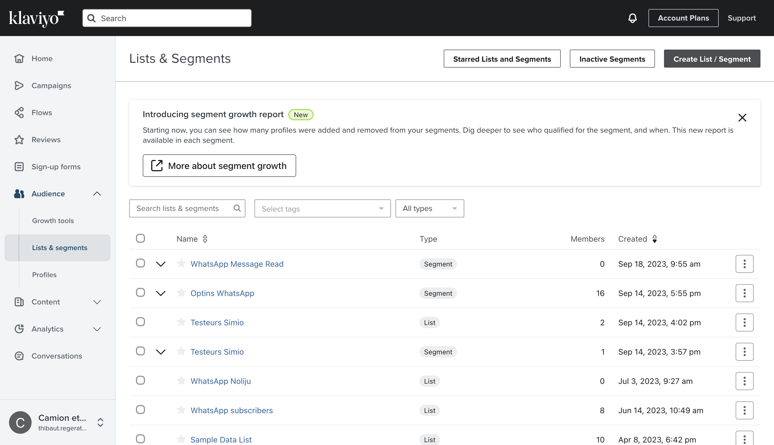Screen dimensions: 774x445
Task: Open three-dot menu for WhatsApp subscribers
Action: [x=744, y=410]
